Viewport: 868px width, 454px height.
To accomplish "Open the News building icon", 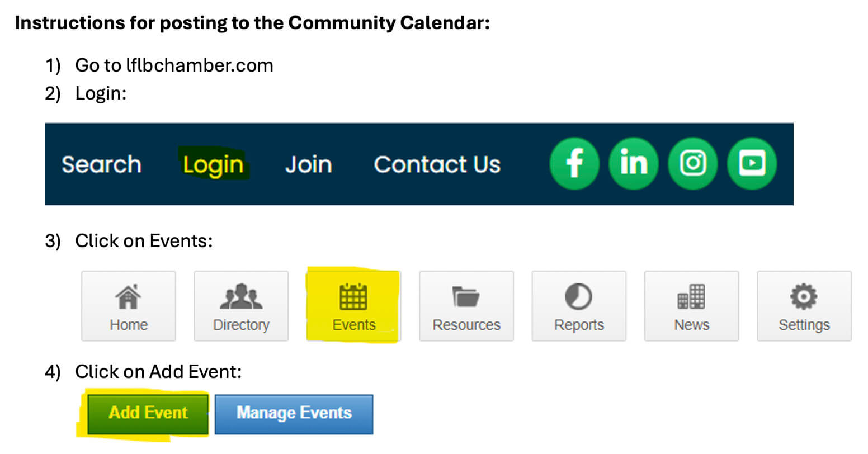I will click(x=691, y=297).
